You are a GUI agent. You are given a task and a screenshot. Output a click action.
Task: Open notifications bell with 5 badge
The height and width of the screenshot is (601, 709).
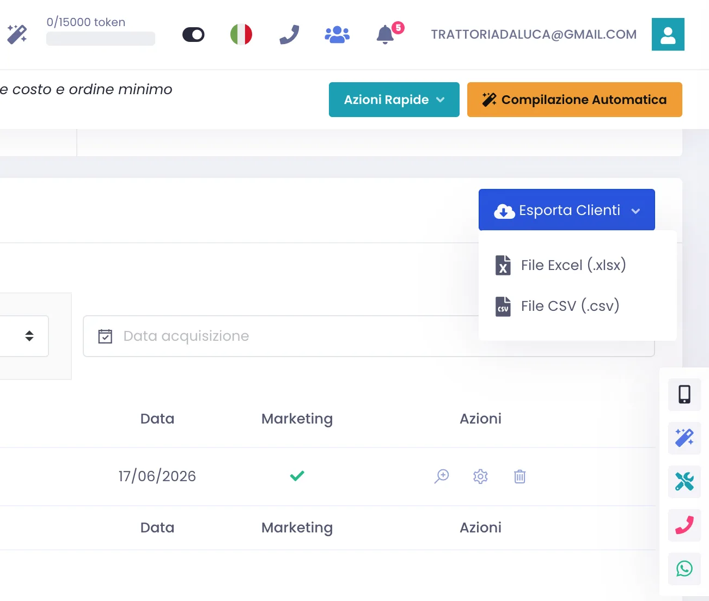tap(387, 34)
